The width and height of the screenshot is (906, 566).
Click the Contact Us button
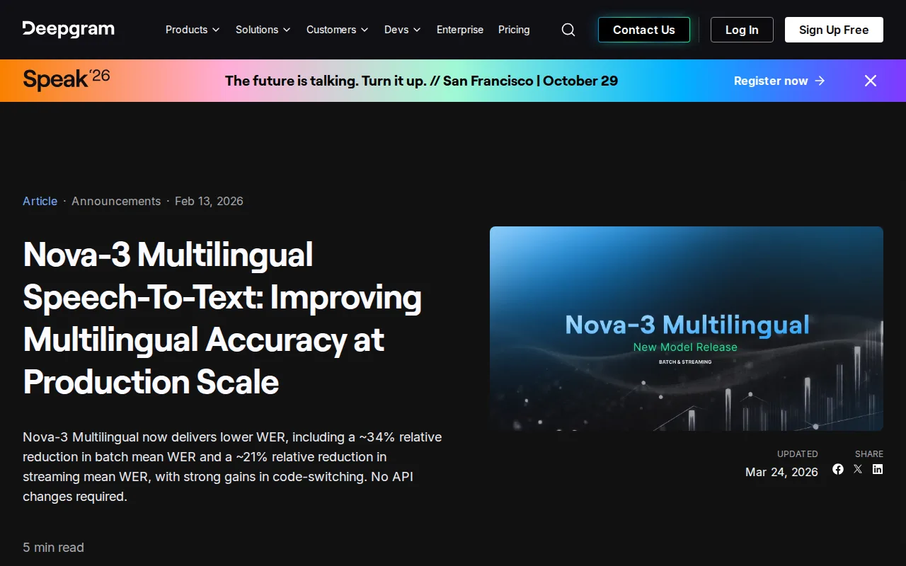tap(644, 30)
